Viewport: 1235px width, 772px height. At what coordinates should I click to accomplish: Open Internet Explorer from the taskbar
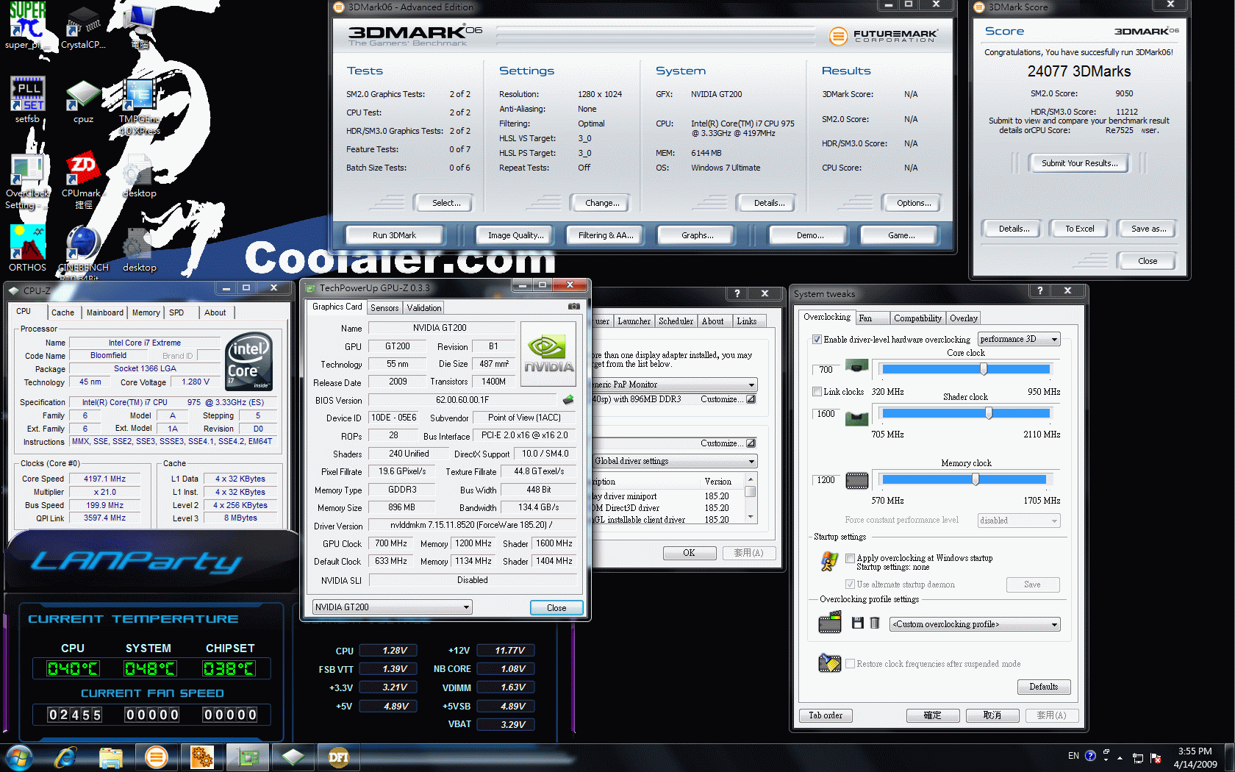tap(65, 757)
